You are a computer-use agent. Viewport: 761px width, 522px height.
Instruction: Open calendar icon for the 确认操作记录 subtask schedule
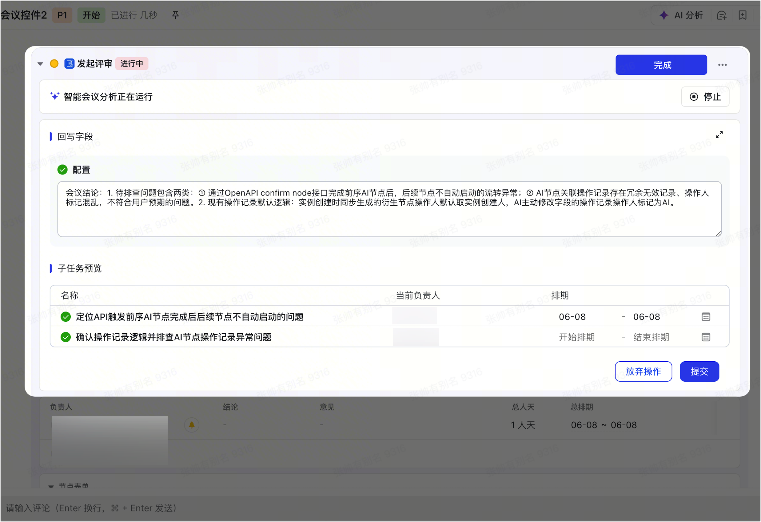click(706, 337)
